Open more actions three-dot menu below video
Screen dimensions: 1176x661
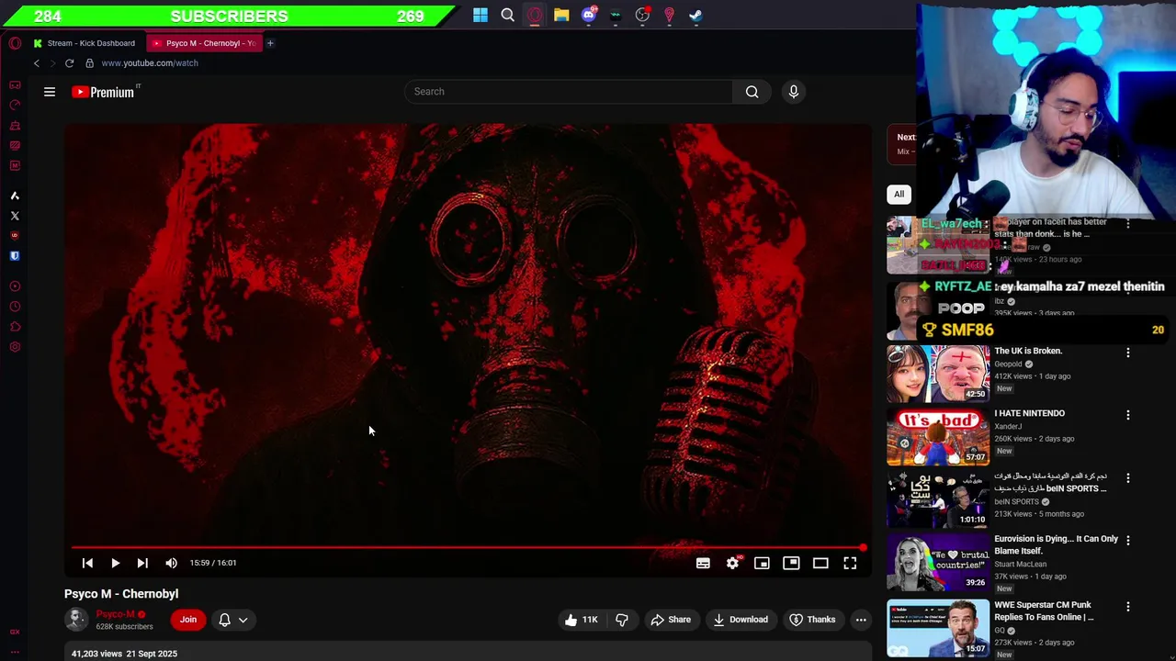click(861, 620)
